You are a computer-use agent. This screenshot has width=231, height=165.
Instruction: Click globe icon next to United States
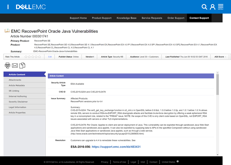178,161
